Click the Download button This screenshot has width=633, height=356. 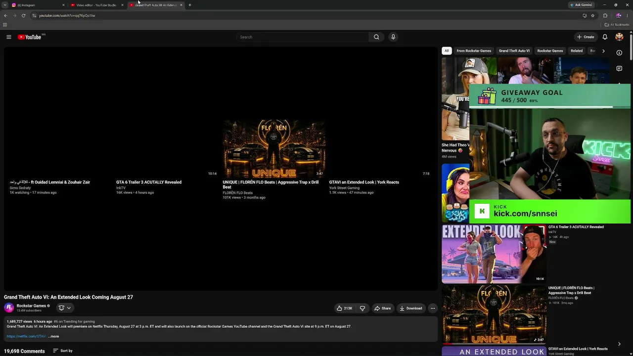point(411,308)
